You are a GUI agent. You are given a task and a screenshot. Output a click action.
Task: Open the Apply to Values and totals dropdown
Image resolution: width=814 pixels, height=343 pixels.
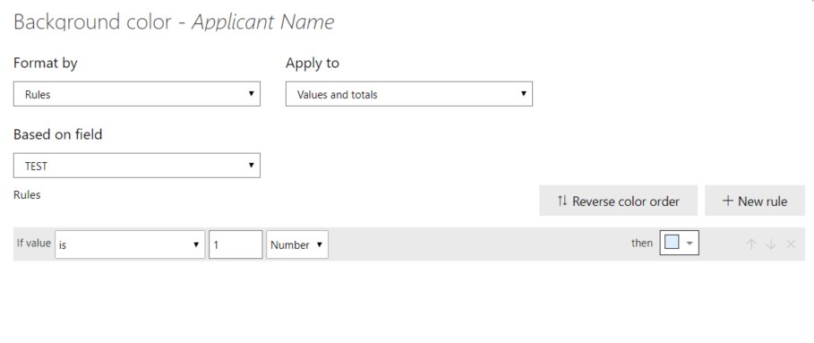(x=409, y=94)
